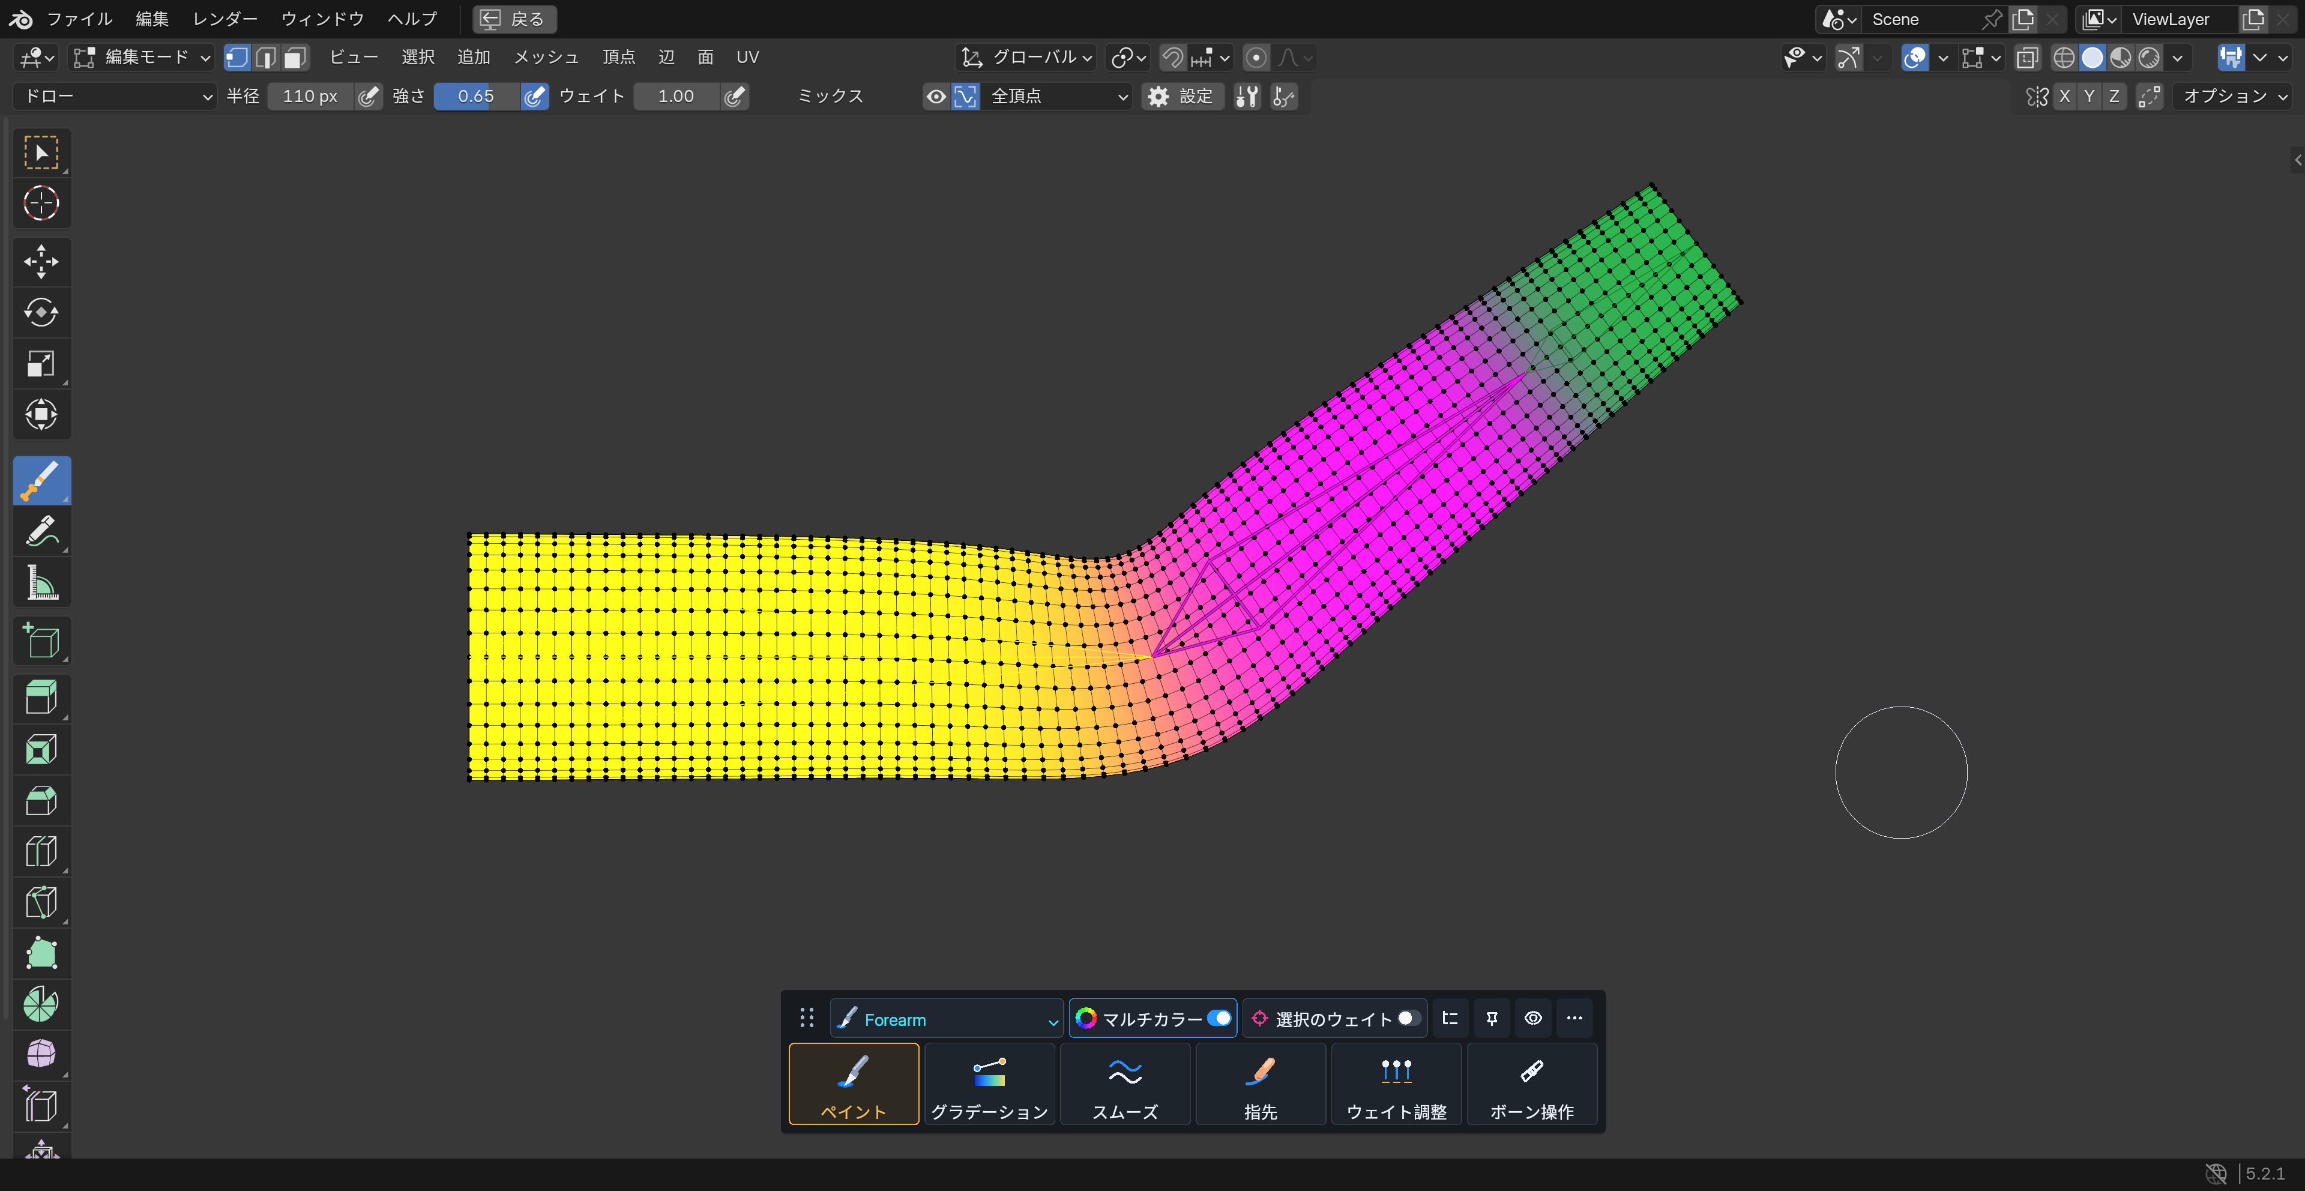Activate the Measure tool icon
Viewport: 2305px width, 1191px height.
click(41, 582)
